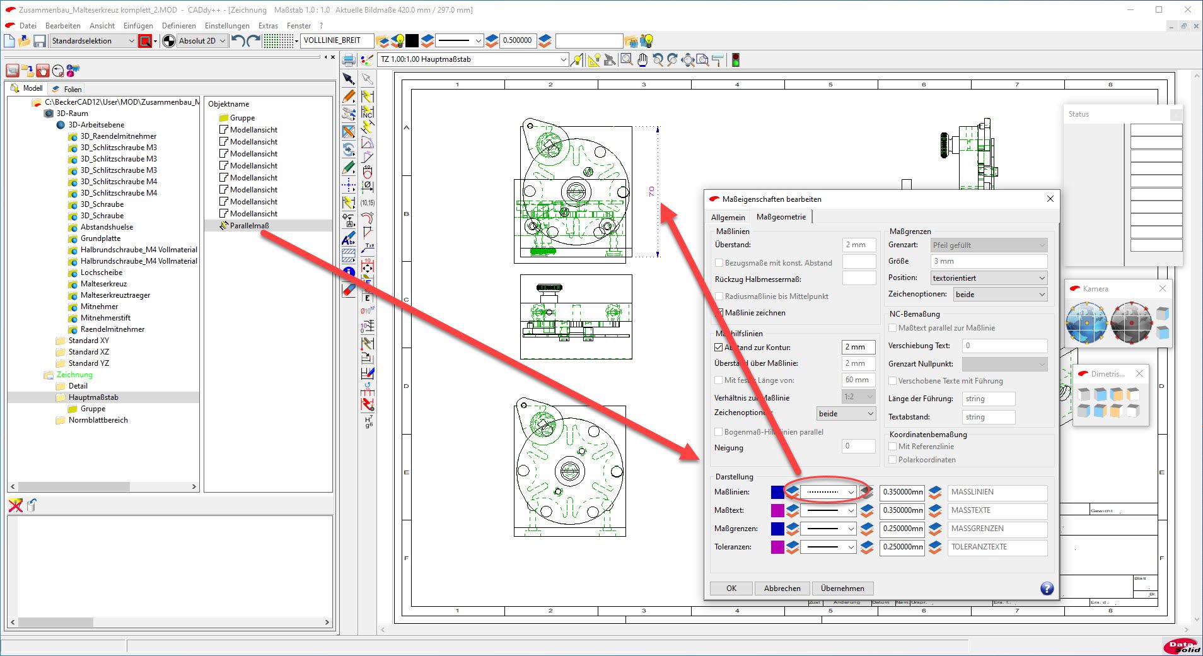Open the Standardselektion dropdown
The image size is (1203, 656).
(93, 41)
